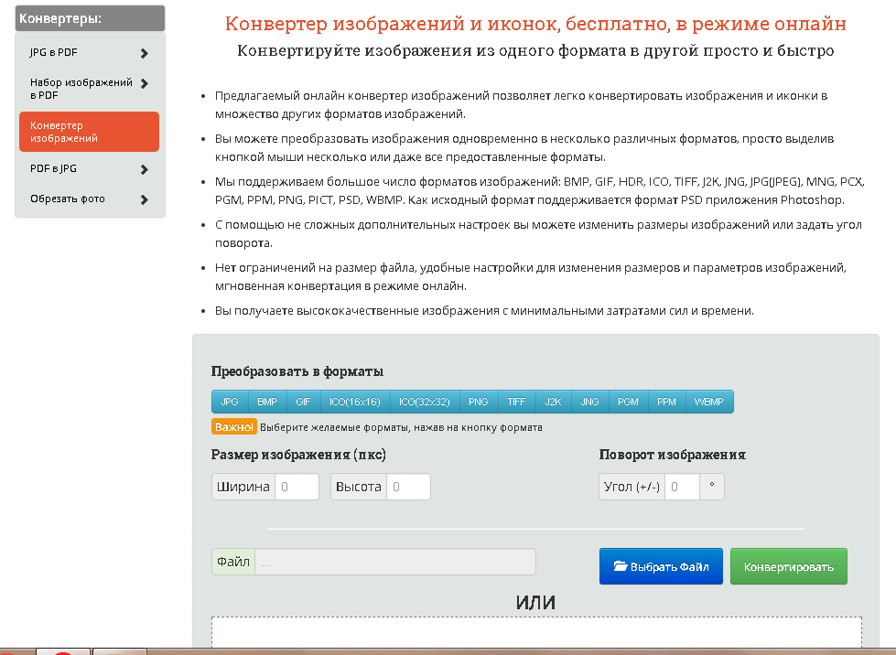Toggle the JPG output format

click(230, 402)
